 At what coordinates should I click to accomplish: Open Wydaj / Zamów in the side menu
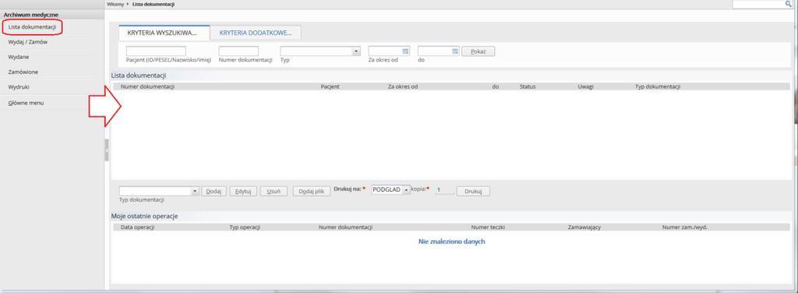28,42
